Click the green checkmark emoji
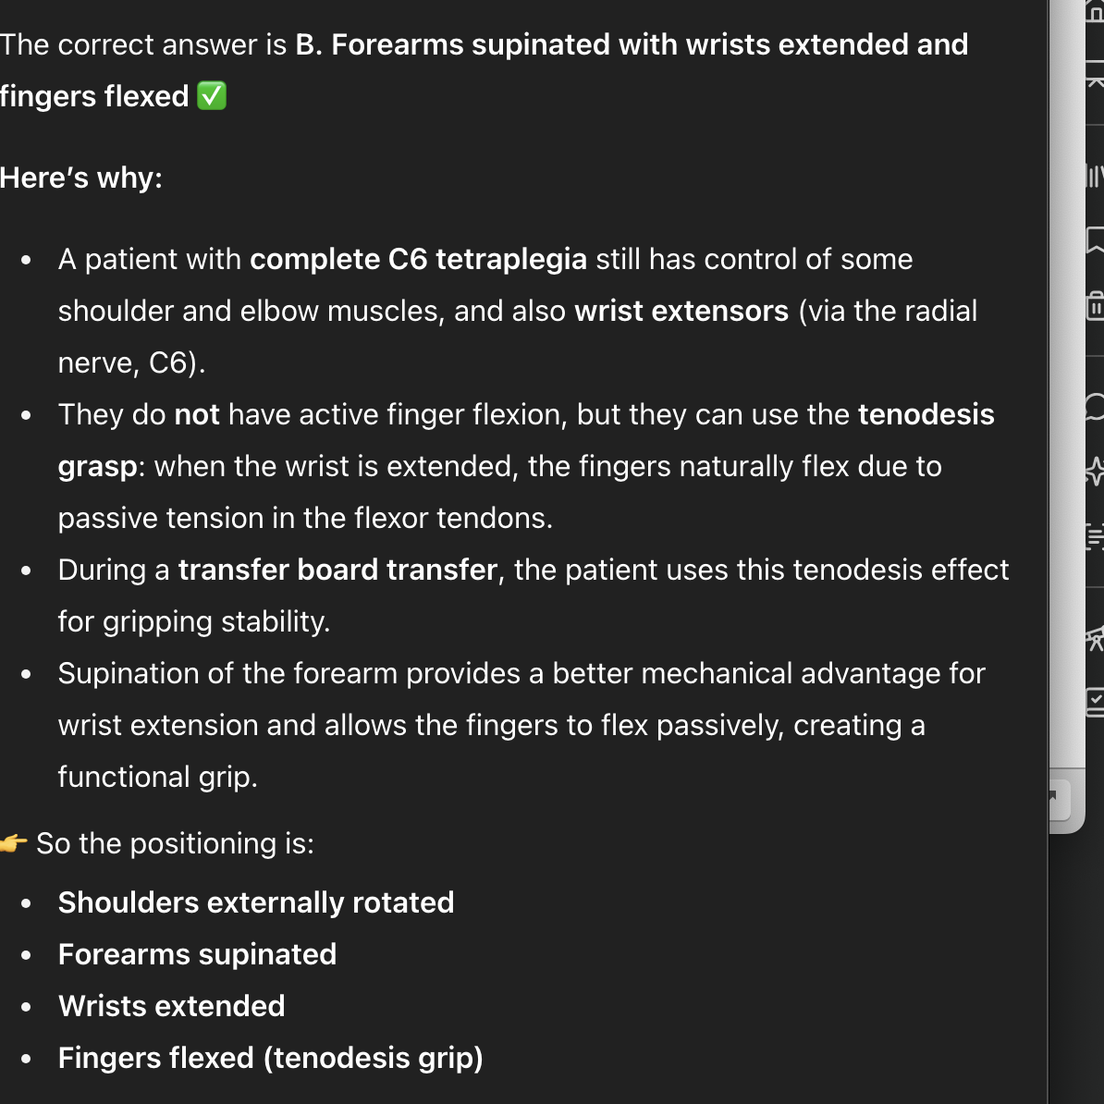 click(x=212, y=96)
